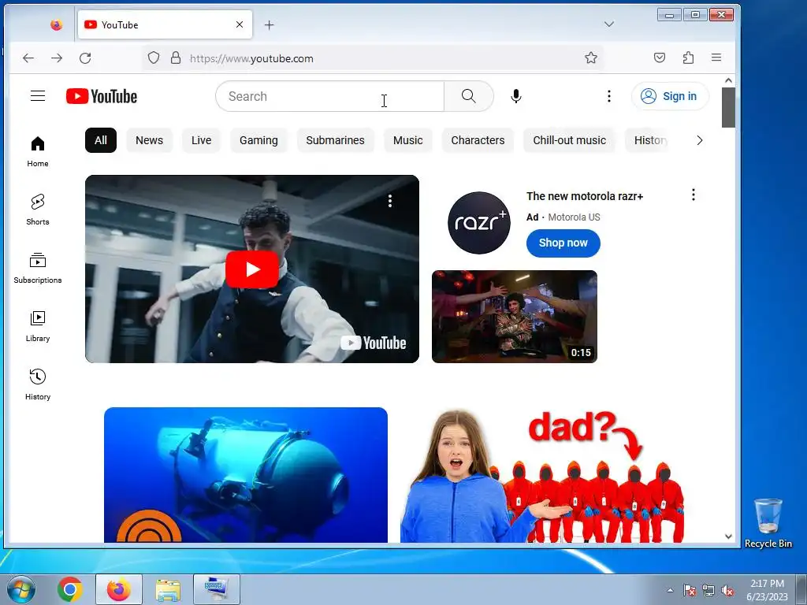807x605 pixels.
Task: Click scrollbar down arrow
Action: (x=728, y=536)
